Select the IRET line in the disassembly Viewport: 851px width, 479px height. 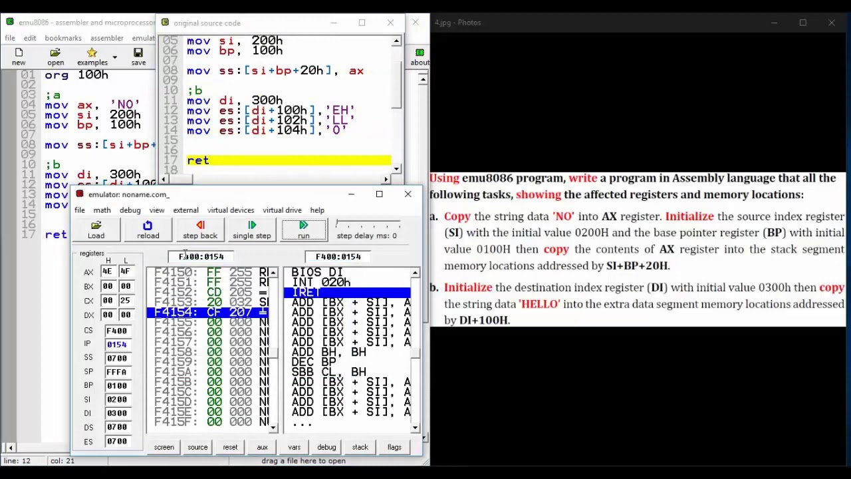[347, 293]
